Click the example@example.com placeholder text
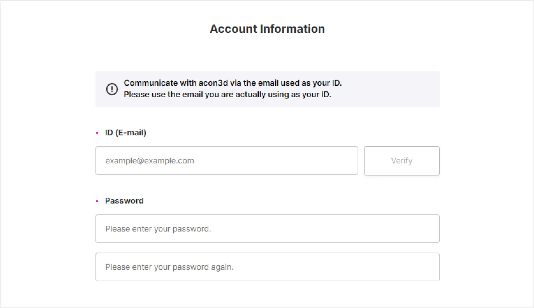The width and height of the screenshot is (534, 308). (149, 161)
